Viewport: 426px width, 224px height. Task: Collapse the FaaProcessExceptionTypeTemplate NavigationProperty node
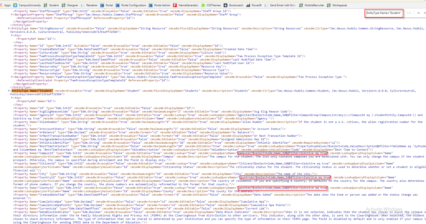click(11, 77)
